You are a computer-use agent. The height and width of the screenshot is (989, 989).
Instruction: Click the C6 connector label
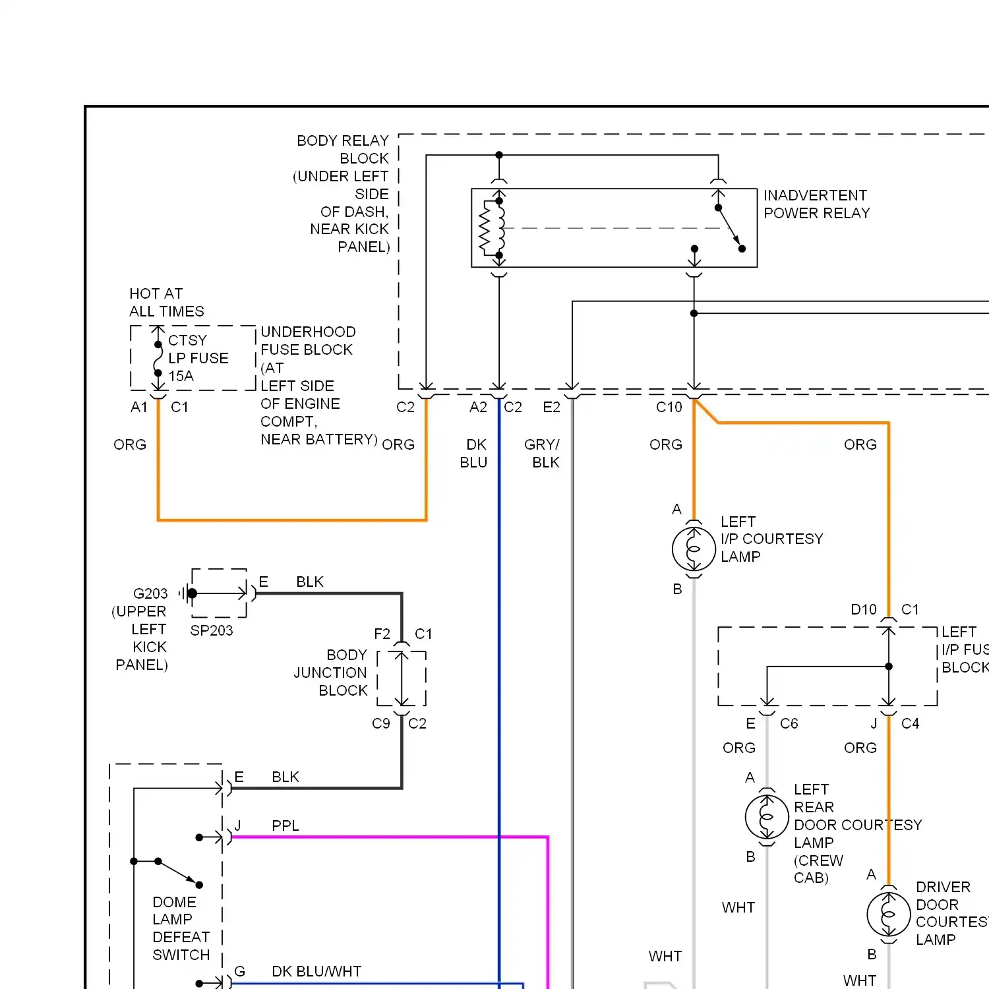[x=789, y=723]
